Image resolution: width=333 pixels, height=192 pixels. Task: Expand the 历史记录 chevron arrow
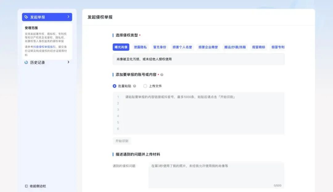coord(68,62)
